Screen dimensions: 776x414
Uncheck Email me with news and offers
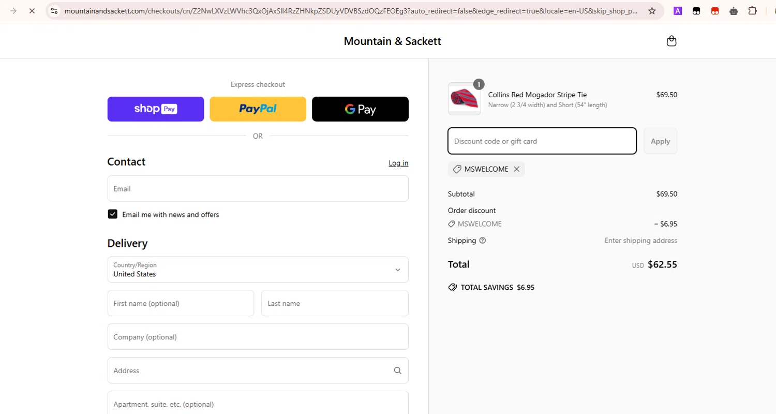[x=112, y=214]
